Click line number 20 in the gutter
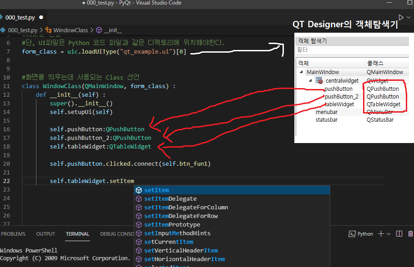The height and width of the screenshot is (267, 414). point(7,163)
